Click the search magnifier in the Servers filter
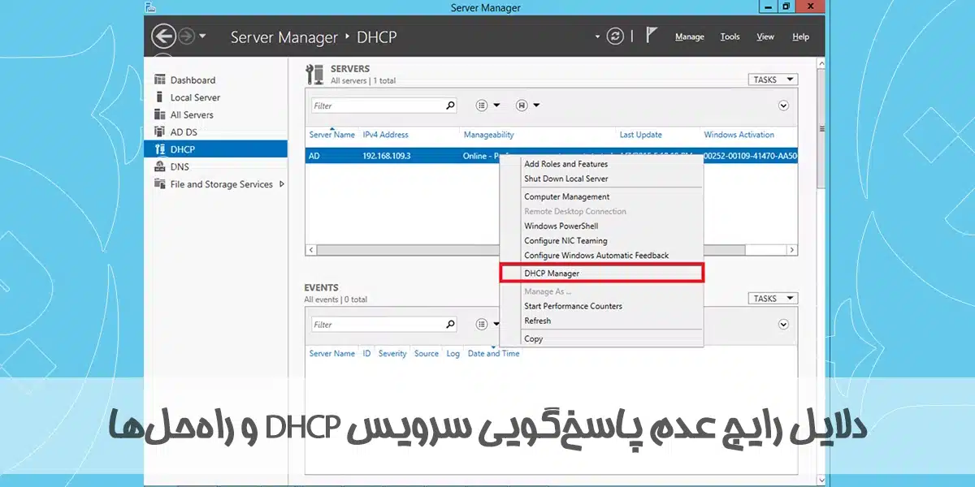Viewport: 975px width, 487px height. coord(450,106)
